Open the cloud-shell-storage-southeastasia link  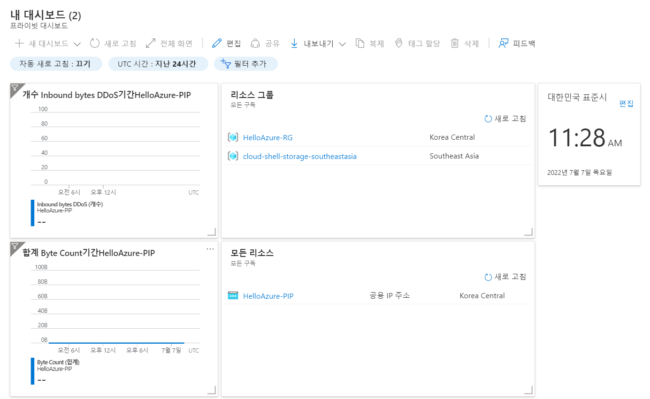pos(300,156)
